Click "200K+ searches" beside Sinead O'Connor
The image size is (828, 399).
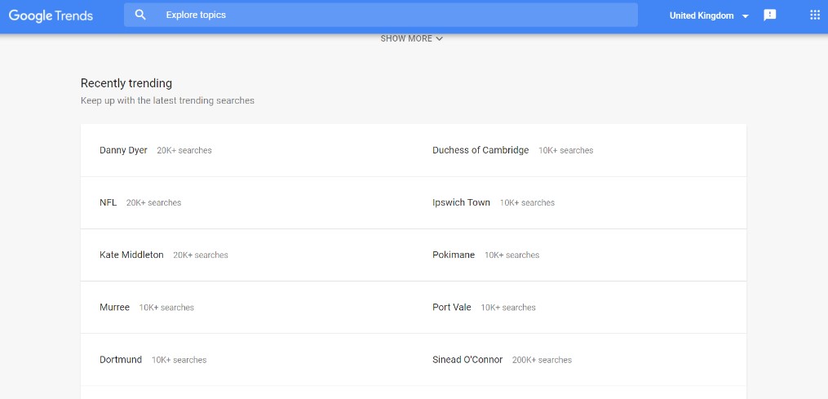pos(542,360)
